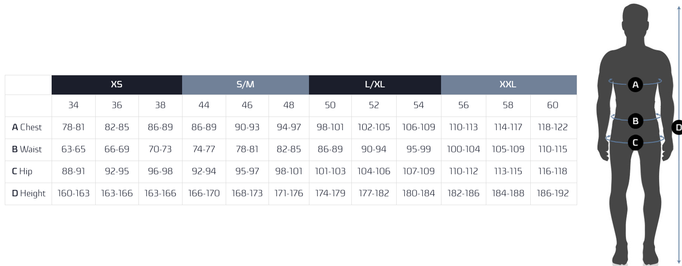Viewport: 682px width, 266px height.
Task: Click the A chest marker on figure
Action: pos(635,85)
